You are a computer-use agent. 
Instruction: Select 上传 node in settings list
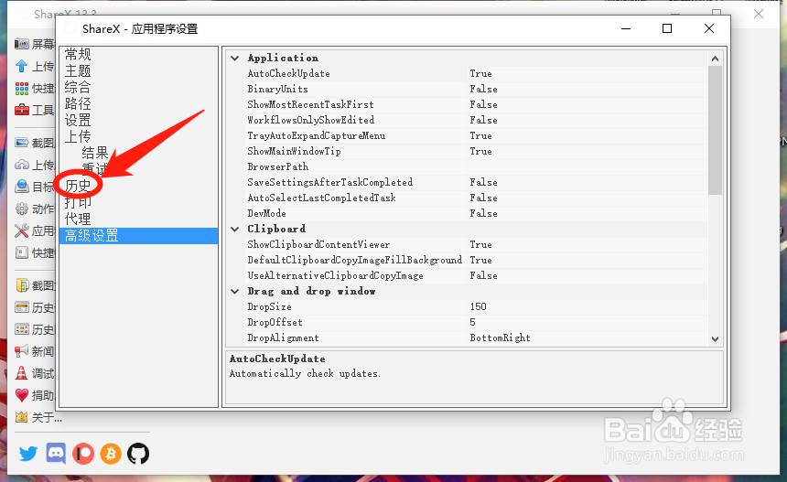tap(78, 136)
